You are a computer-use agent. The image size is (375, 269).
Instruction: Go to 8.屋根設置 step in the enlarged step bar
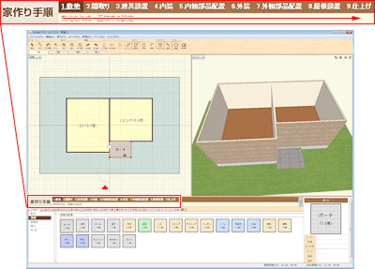click(324, 6)
